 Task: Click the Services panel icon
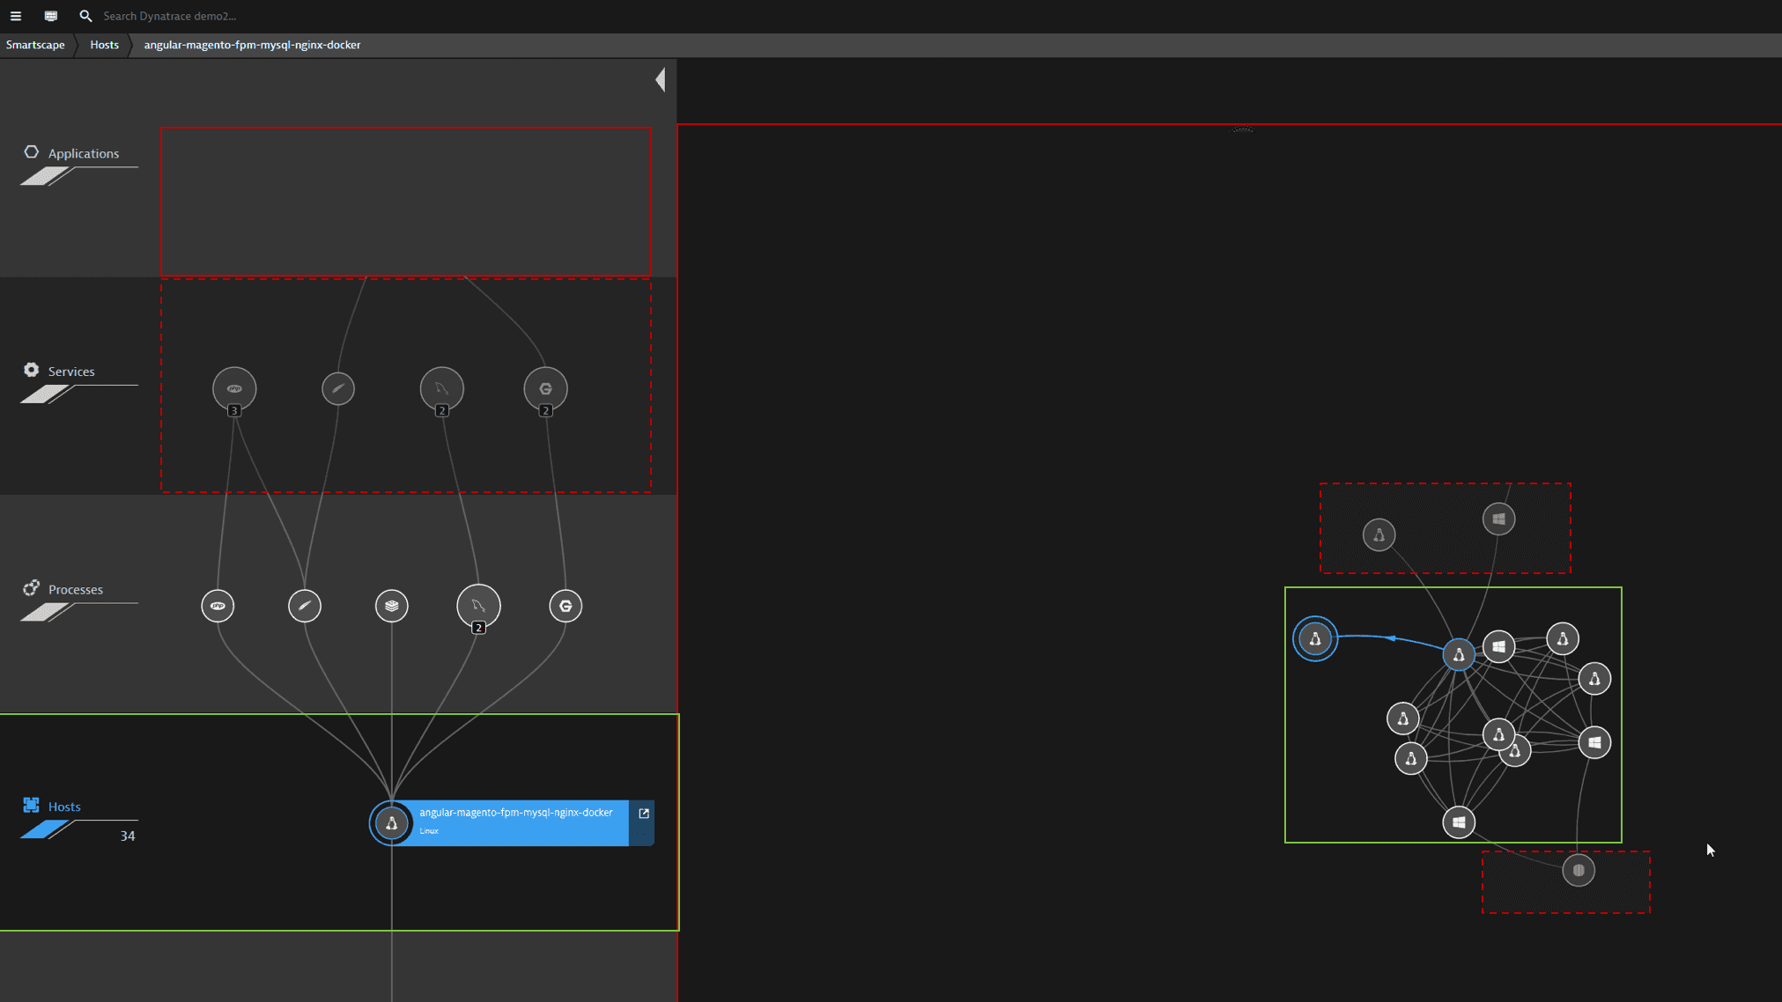click(x=31, y=371)
